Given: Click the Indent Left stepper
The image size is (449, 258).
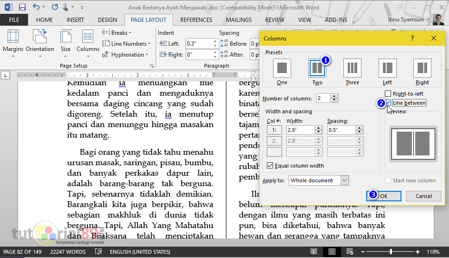Looking at the screenshot, I should (x=215, y=44).
